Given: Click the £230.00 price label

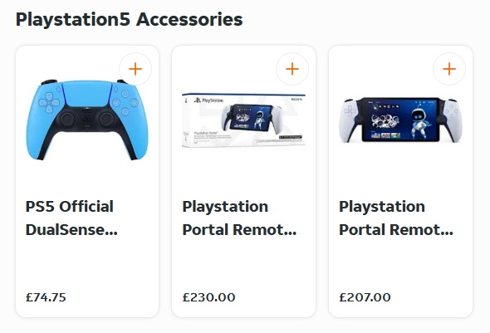Looking at the screenshot, I should tap(208, 297).
